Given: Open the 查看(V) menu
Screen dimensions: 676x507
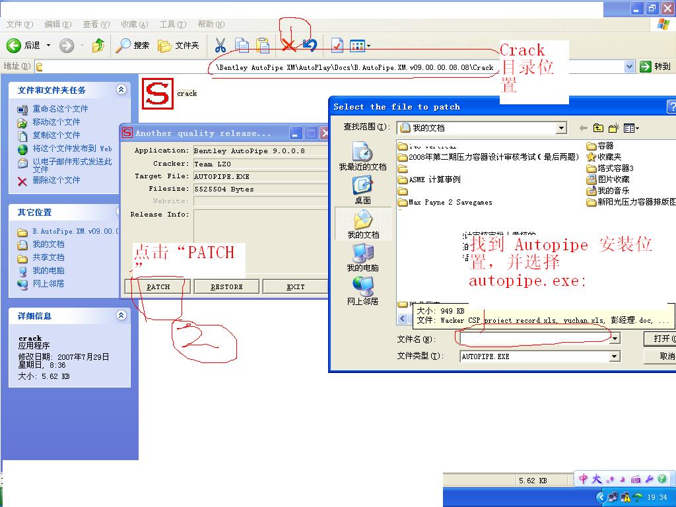Looking at the screenshot, I should pos(96,24).
